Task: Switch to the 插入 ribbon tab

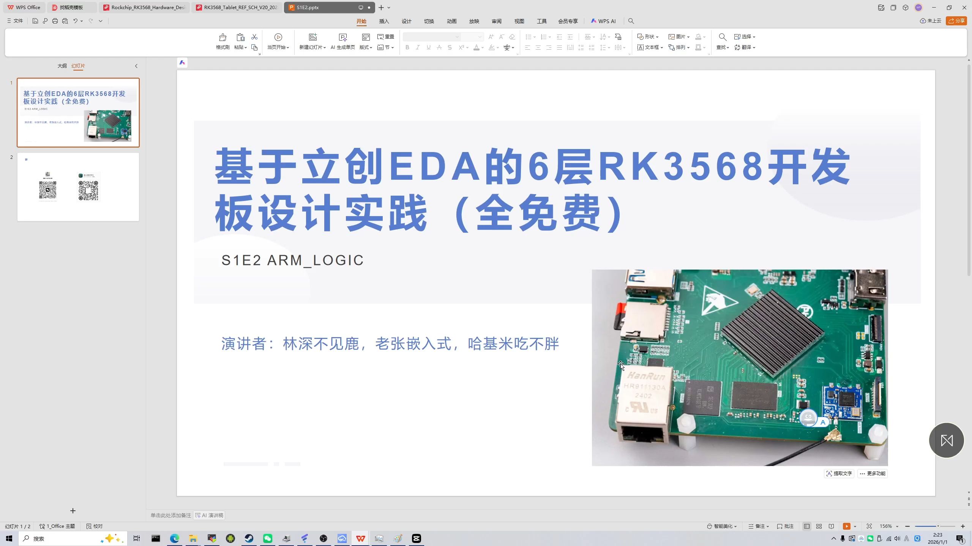Action: click(x=383, y=21)
